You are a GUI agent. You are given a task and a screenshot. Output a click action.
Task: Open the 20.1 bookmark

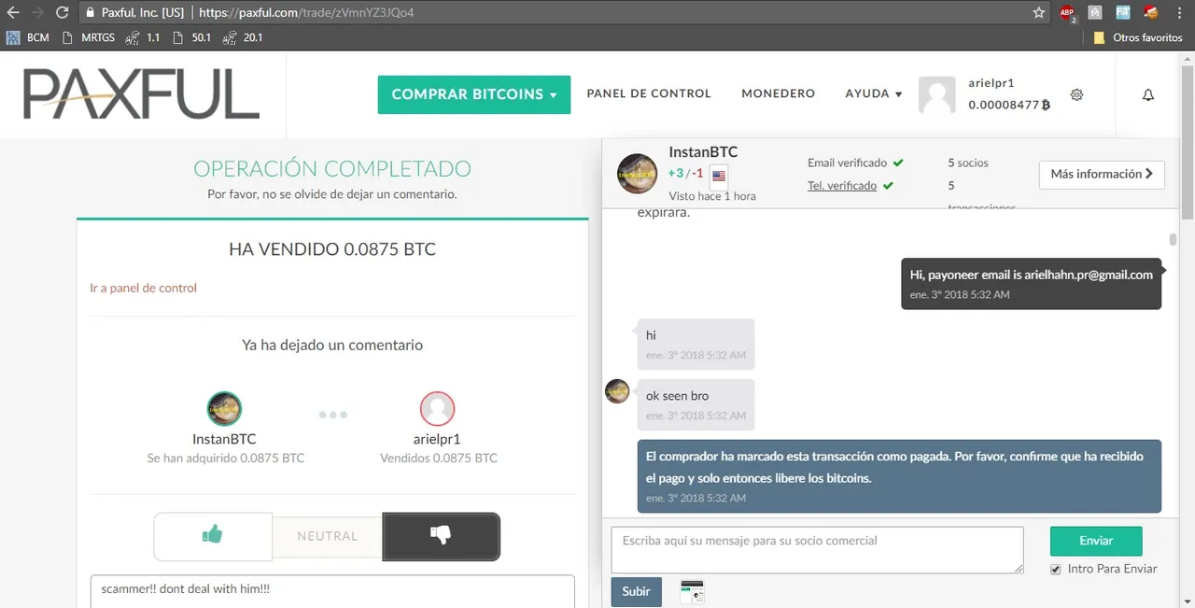(243, 37)
